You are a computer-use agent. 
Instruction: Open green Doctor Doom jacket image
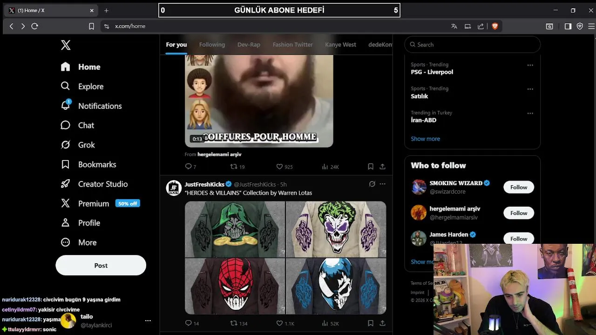(x=235, y=229)
